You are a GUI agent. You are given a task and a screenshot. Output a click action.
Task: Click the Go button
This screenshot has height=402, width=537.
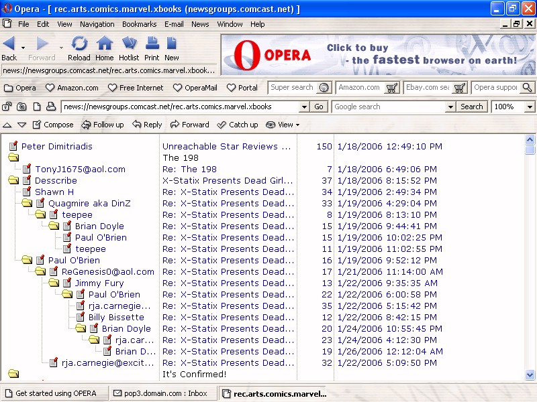(x=319, y=107)
